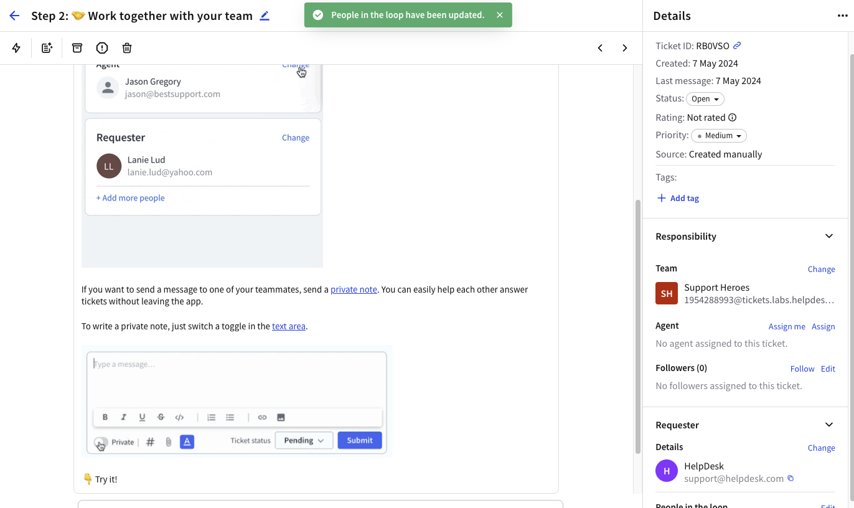The height and width of the screenshot is (508, 854).
Task: Click 'No agent assigned to this ticket.'
Action: (x=721, y=344)
